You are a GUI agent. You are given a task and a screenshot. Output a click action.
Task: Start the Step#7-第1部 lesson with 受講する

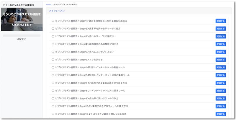220,67
